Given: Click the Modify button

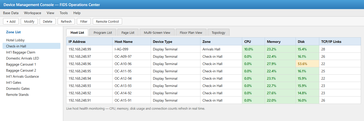Looking at the screenshot, I should pyautogui.click(x=29, y=21).
